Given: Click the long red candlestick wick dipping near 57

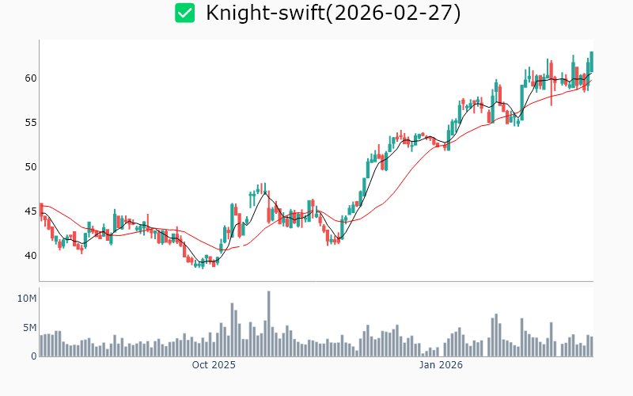Looking at the screenshot, I should (x=552, y=98).
